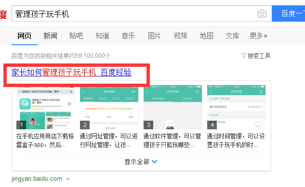The image size is (305, 187).
Task: Open the 文库 tab
Action: [232, 36]
